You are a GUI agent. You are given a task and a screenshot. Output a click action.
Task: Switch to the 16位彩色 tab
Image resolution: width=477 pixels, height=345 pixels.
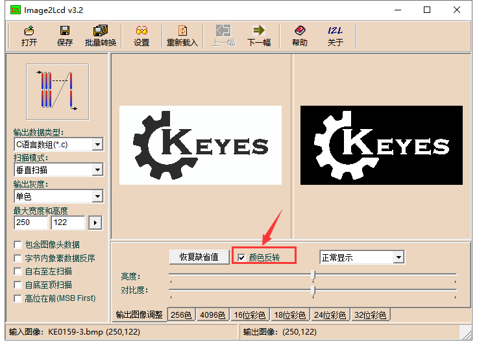(x=249, y=315)
